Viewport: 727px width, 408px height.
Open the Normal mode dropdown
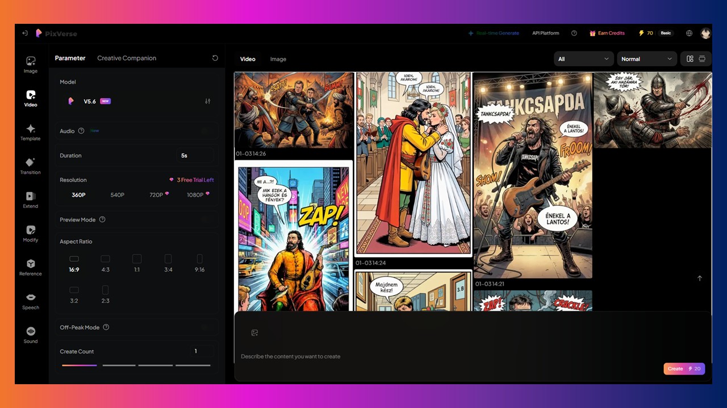tap(646, 59)
